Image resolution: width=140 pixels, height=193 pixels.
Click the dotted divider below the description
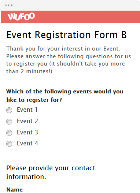(x=70, y=82)
